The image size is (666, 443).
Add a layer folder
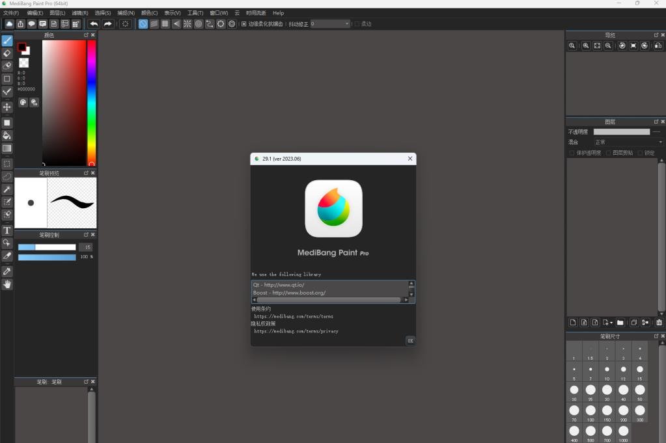pos(620,323)
